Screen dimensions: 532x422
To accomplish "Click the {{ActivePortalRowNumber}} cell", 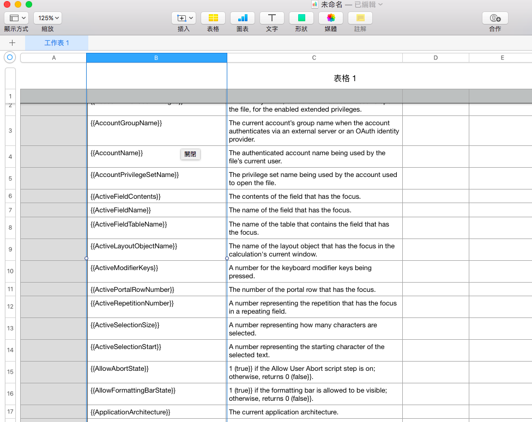I will pos(157,290).
